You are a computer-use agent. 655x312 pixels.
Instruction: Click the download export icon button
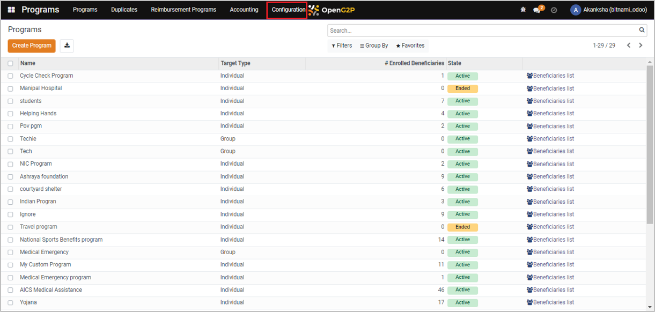pyautogui.click(x=67, y=46)
